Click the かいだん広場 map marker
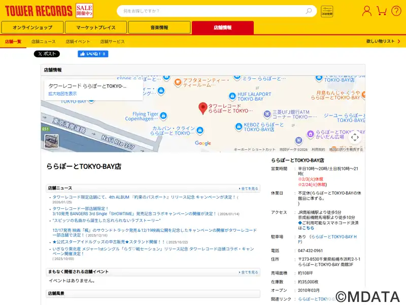 (x=310, y=134)
